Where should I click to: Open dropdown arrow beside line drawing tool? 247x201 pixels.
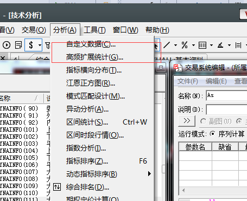(x=175, y=45)
